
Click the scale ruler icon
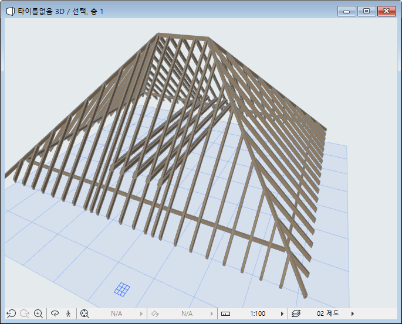coord(225,314)
